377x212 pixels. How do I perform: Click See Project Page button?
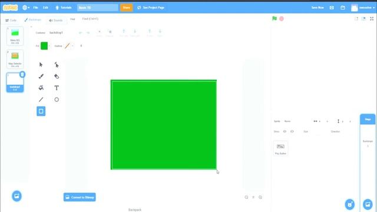151,8
